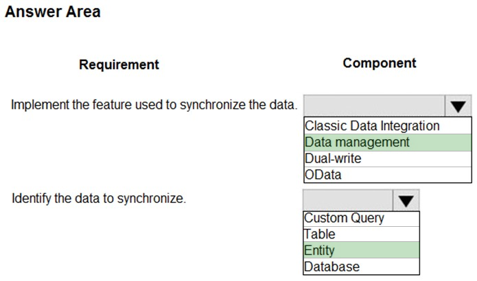Open the identify data dropdown arrow
This screenshot has height=281, width=477.
(406, 200)
